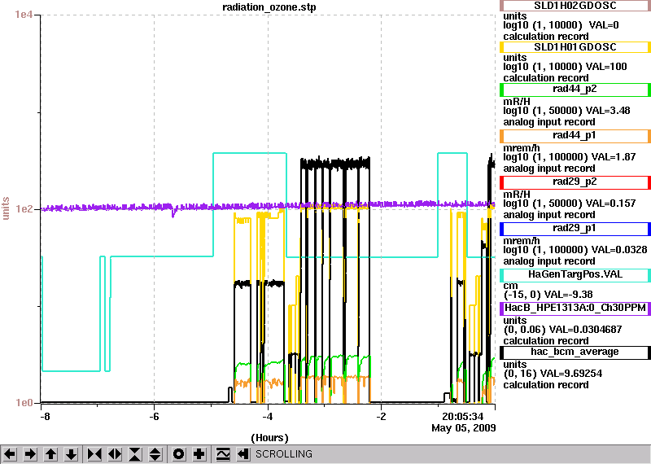This screenshot has width=651, height=464.
Task: Click the SCROLLING status text
Action: coord(283,454)
